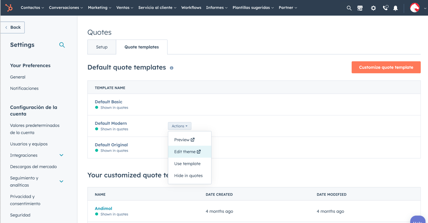This screenshot has height=223, width=428.
Task: Open the Contactos menu
Action: 32,8
